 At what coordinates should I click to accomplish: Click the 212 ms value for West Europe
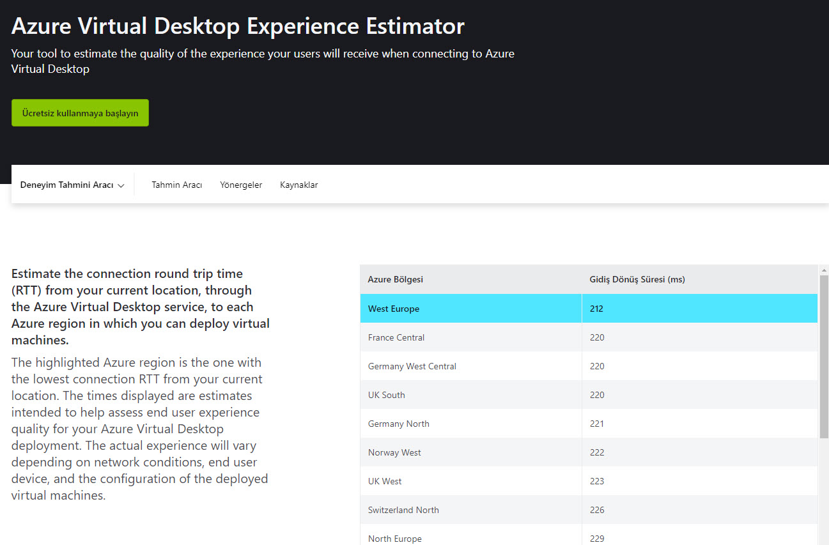[597, 309]
